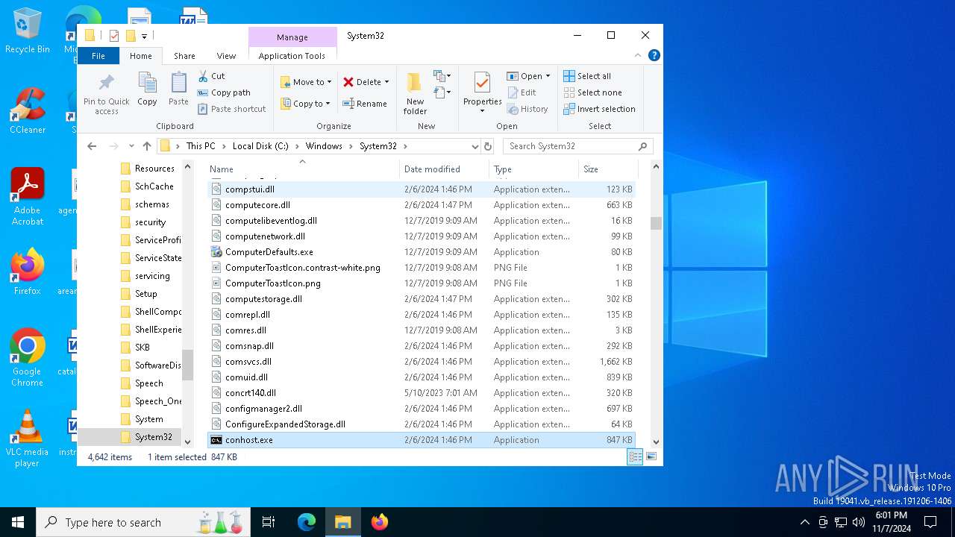The image size is (955, 537).
Task: Open the Application Tools tab
Action: (292, 55)
